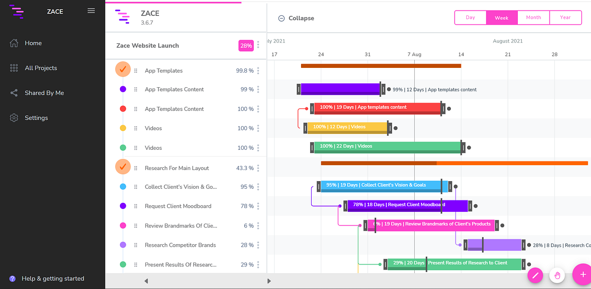Click the Home house icon in sidebar
The image size is (591, 289).
coord(14,43)
